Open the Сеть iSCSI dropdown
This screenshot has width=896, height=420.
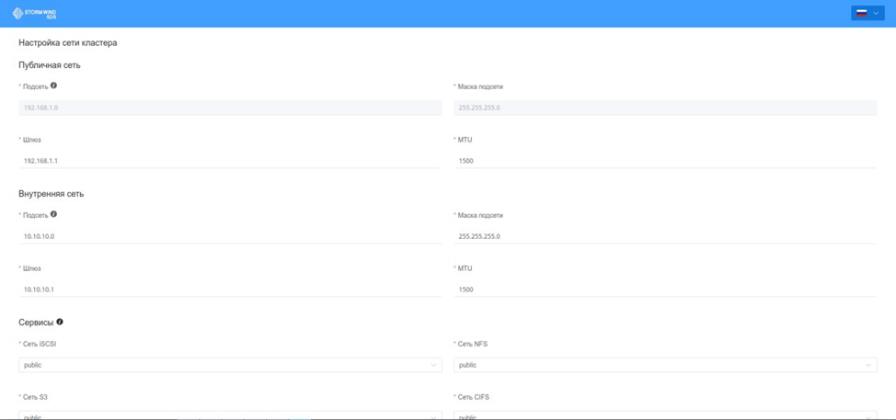tap(230, 365)
